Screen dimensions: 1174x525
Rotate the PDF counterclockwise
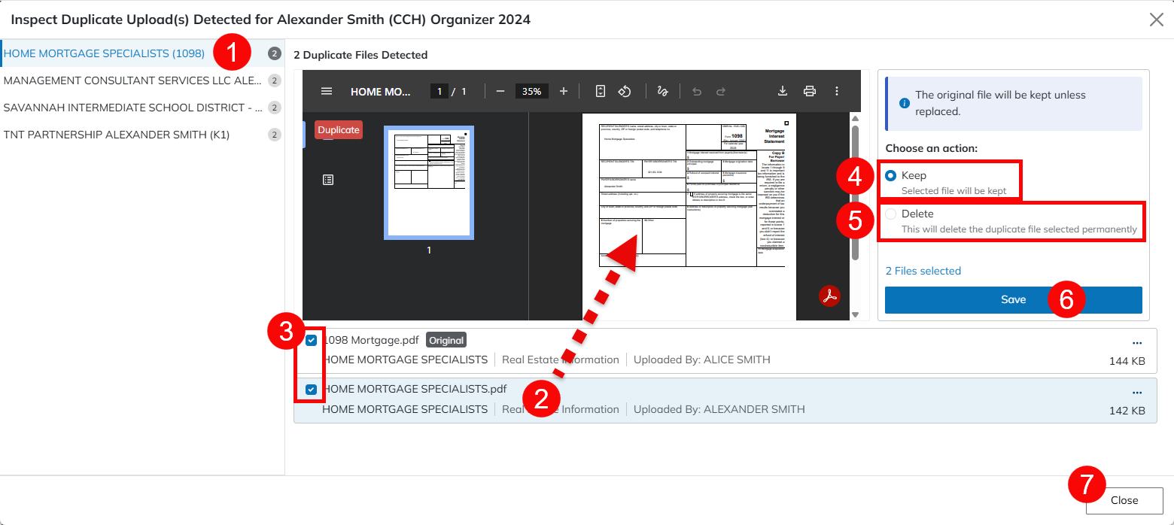pos(625,91)
